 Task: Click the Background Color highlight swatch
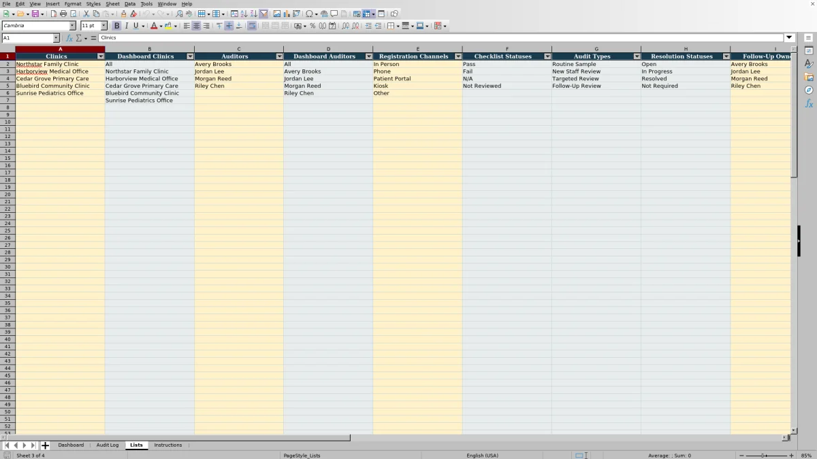point(168,26)
